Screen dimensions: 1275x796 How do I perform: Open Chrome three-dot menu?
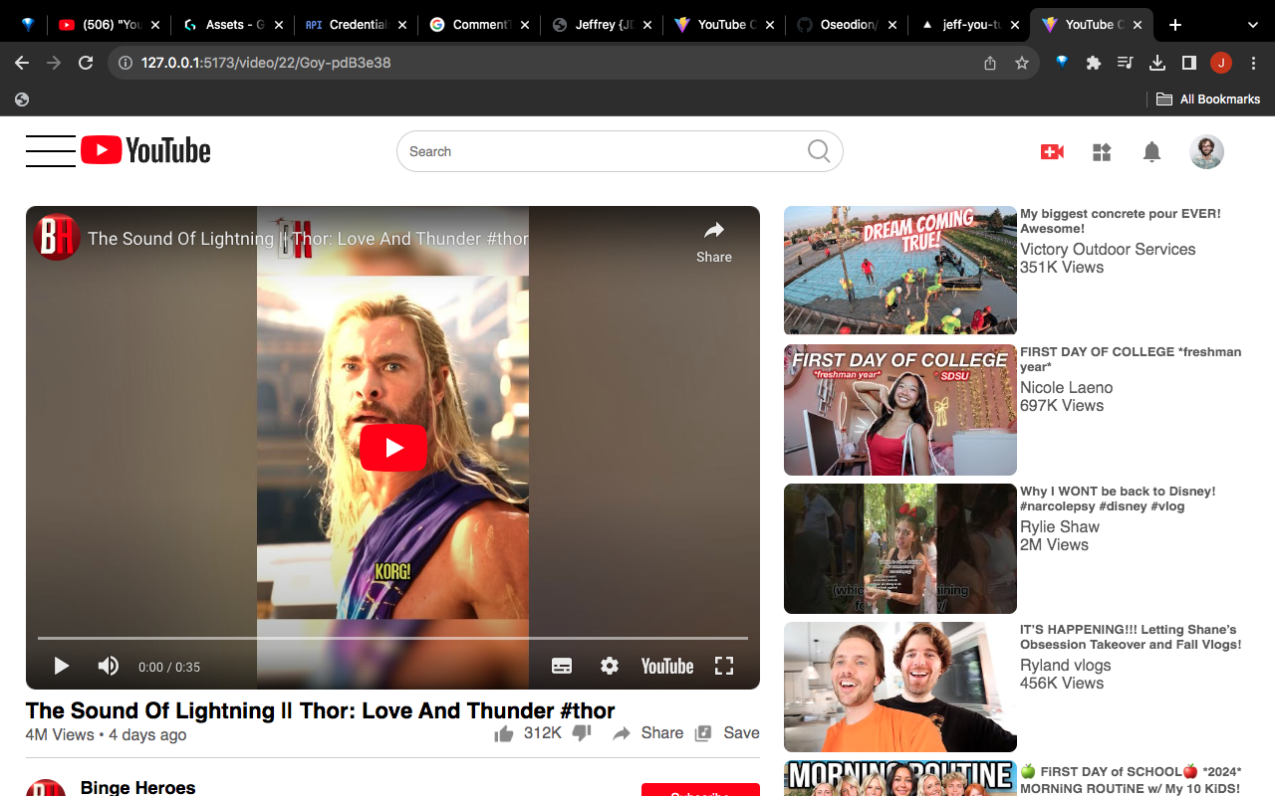click(x=1253, y=63)
